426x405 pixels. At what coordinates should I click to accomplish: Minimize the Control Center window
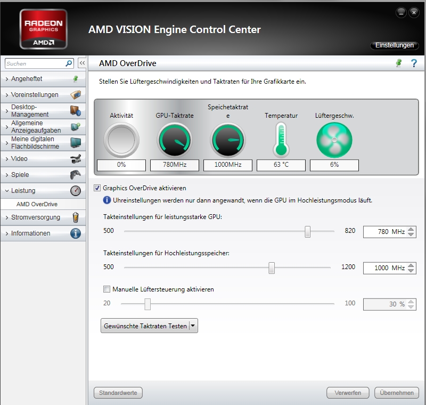click(x=401, y=12)
